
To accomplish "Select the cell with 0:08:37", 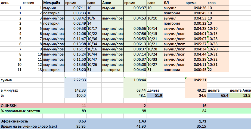I will 135,49.
